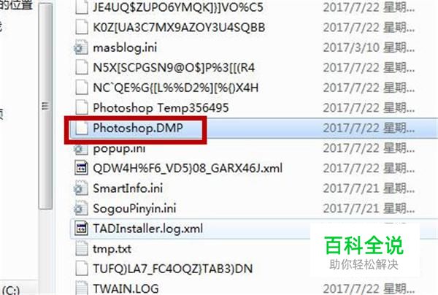438x295 pixels.
Task: Click the JE4UQ$ZUPO6YMQK]}]VO%C5 file entry
Action: pos(178,7)
